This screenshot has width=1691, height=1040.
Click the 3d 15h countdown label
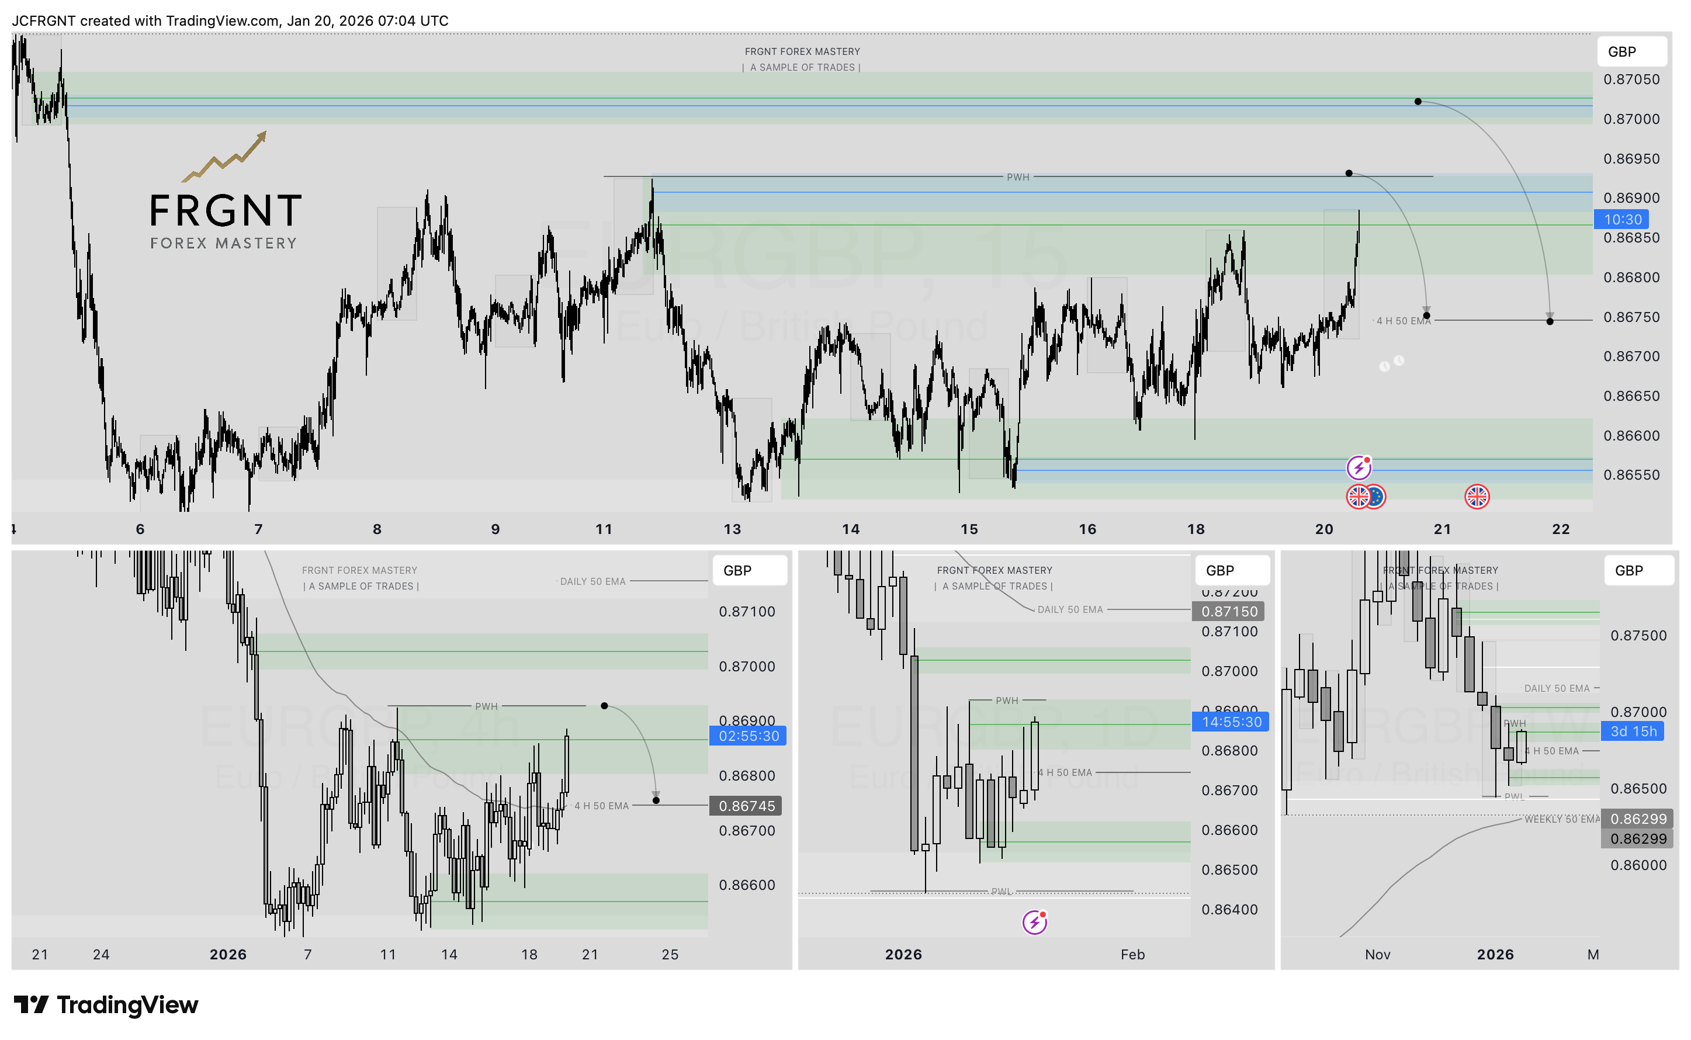[1633, 731]
